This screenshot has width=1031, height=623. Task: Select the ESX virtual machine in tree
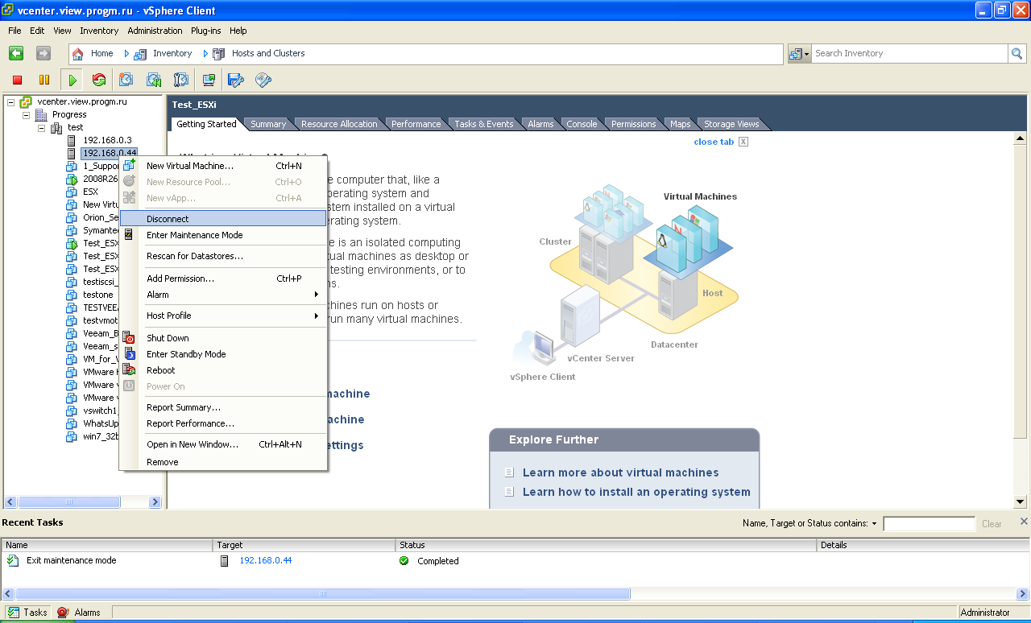pos(90,192)
